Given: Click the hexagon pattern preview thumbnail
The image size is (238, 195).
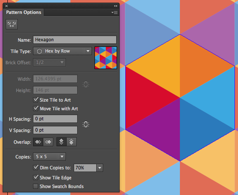Looking at the screenshot, I should pos(106,58).
